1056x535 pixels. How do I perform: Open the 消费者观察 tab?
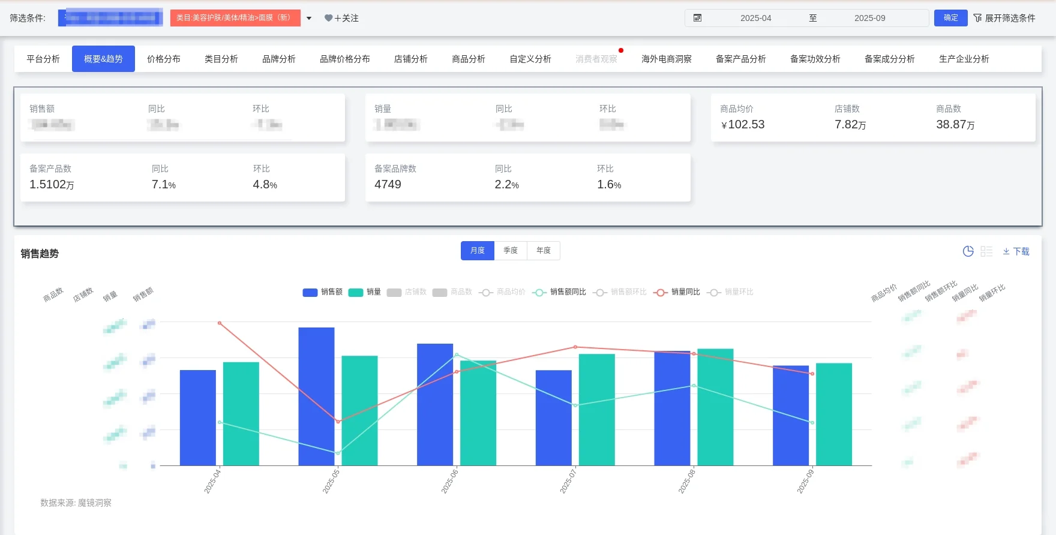point(596,59)
